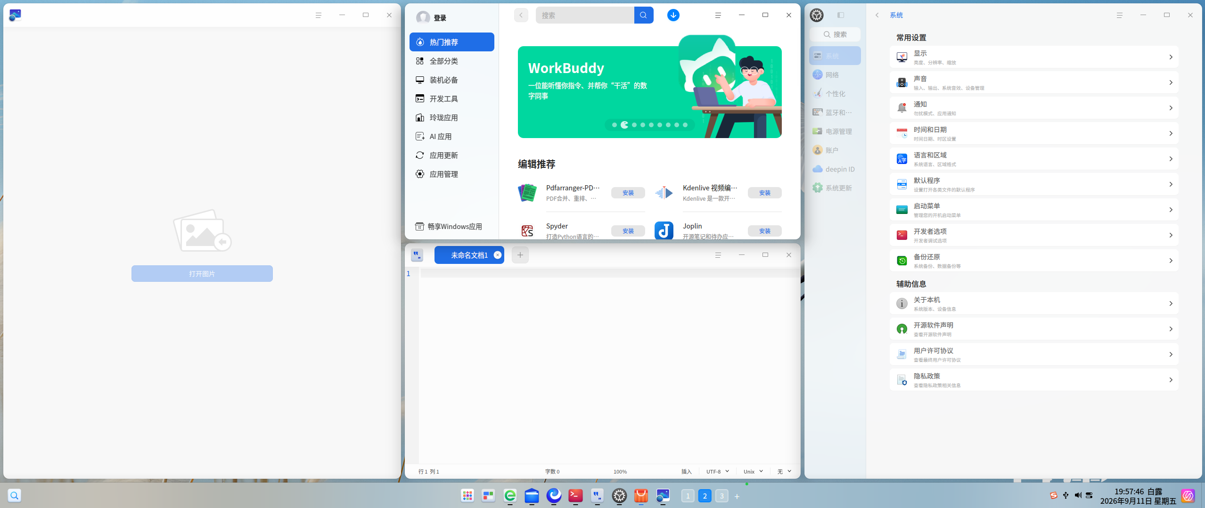Click the 登录 avatar in the app store

click(x=423, y=17)
